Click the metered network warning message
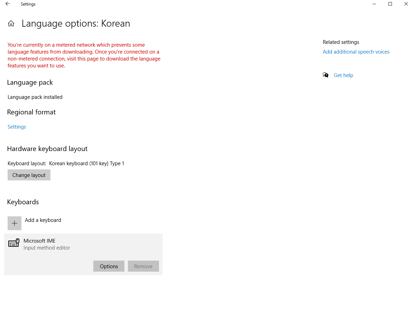This screenshot has height=319, width=413. (84, 55)
